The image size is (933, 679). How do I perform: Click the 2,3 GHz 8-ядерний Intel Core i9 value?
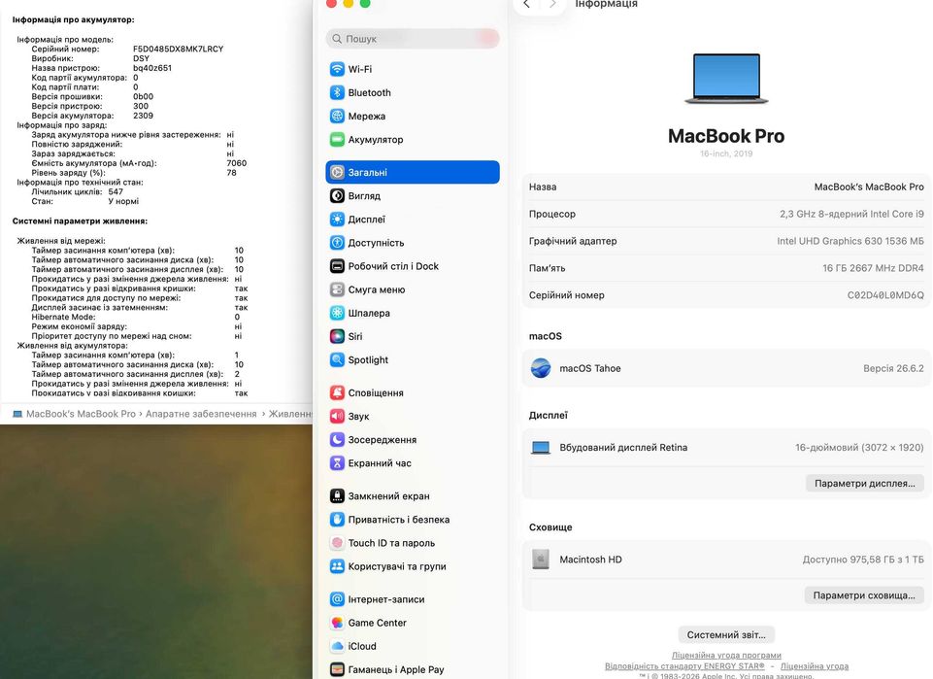coord(851,214)
